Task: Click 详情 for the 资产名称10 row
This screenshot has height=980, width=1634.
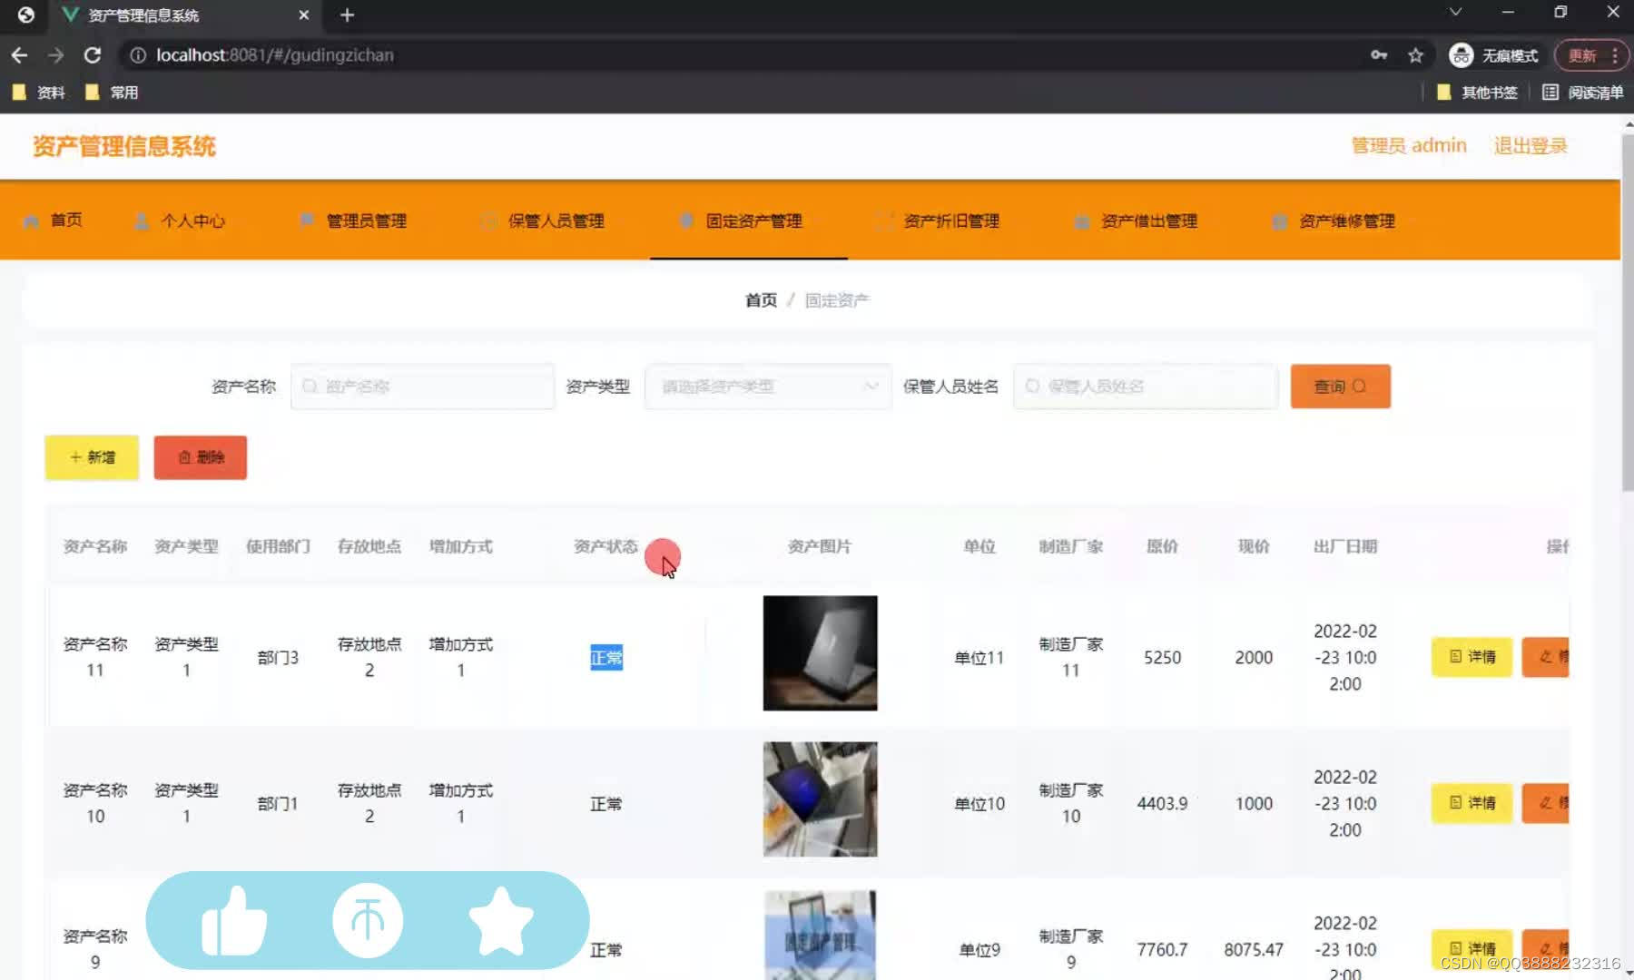Action: (x=1472, y=803)
